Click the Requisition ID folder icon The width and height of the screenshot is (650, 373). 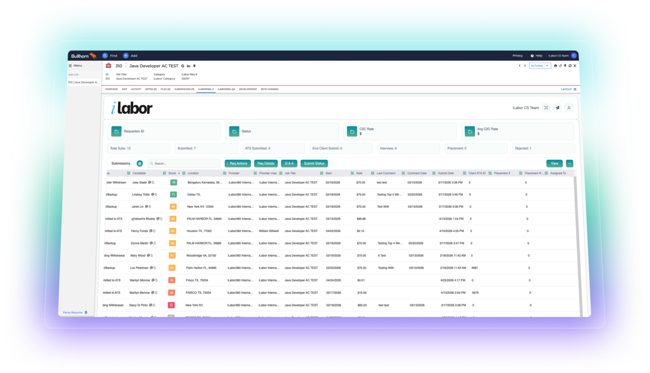(x=116, y=131)
